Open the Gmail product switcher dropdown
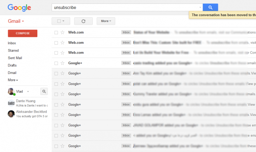The width and height of the screenshot is (256, 152). pos(16,21)
